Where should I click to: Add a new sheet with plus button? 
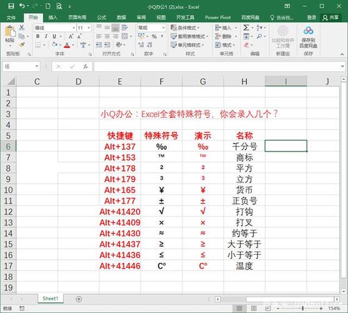(x=79, y=299)
